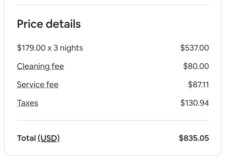Click the (USD) currency link

click(x=49, y=138)
